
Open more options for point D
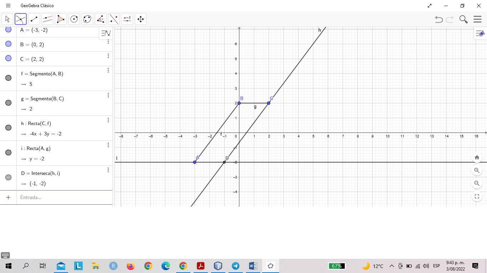(x=108, y=170)
